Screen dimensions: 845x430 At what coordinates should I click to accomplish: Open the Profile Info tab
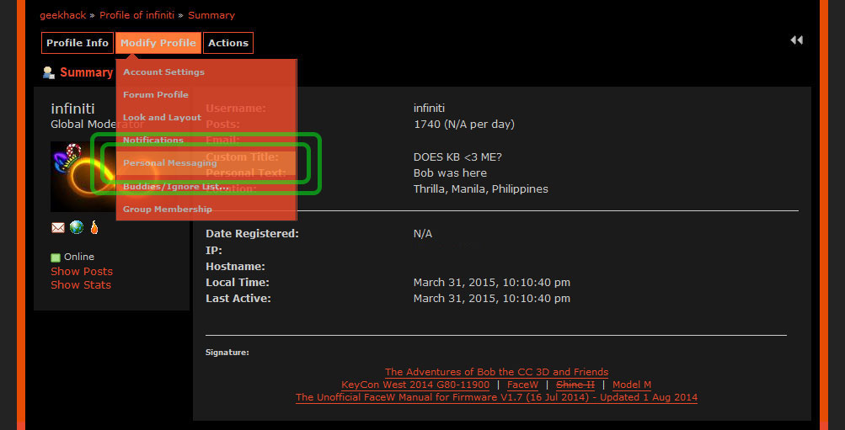(x=78, y=43)
